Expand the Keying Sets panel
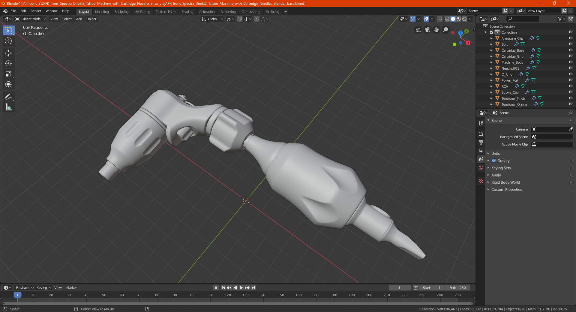The image size is (576, 312). click(501, 168)
